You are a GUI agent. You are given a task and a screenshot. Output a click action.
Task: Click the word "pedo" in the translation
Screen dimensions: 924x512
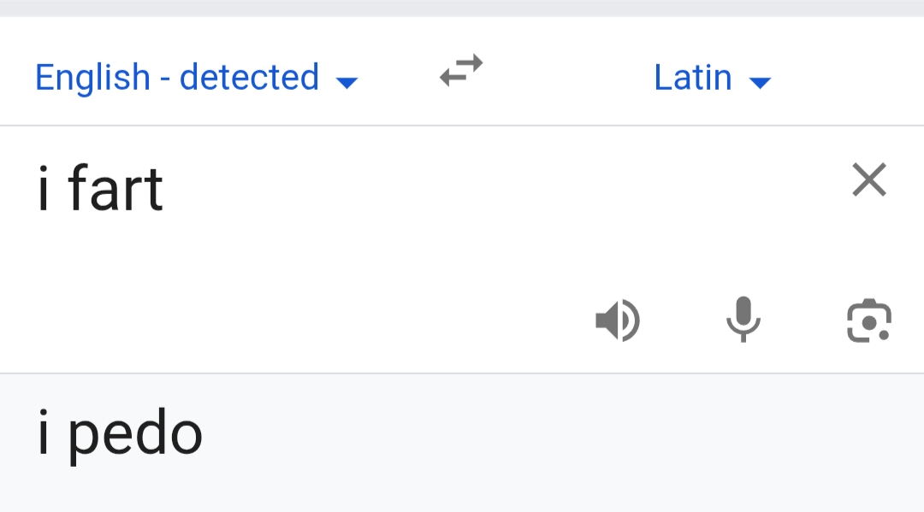pyautogui.click(x=135, y=433)
